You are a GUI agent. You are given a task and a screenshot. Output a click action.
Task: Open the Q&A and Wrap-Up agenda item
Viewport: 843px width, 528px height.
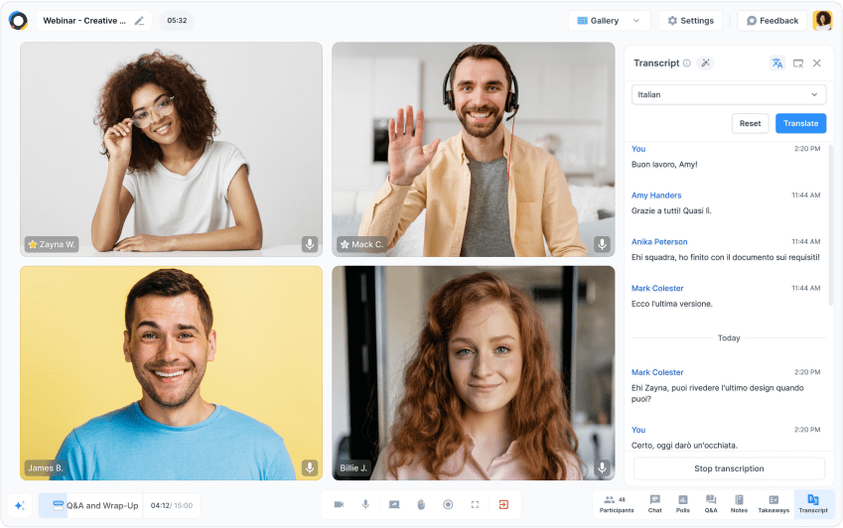90,505
